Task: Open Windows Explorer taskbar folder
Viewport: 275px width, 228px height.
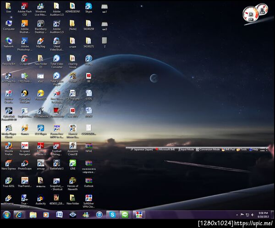Action: coord(33,215)
